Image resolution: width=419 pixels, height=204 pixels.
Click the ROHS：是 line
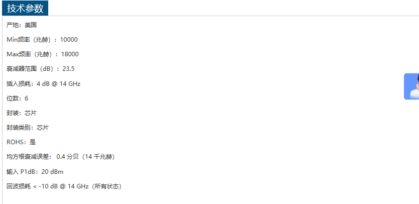coord(21,142)
